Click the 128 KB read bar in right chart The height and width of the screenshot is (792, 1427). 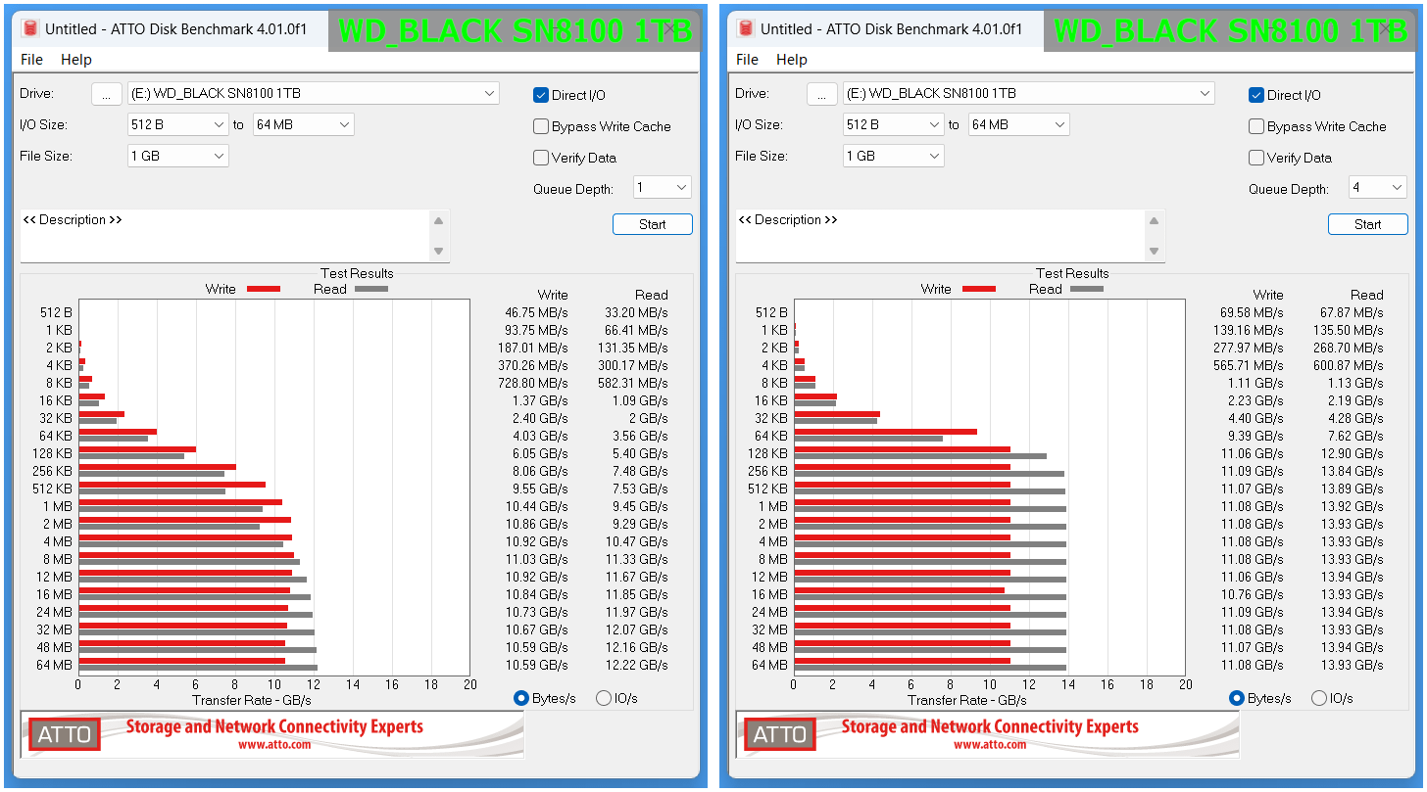(920, 456)
